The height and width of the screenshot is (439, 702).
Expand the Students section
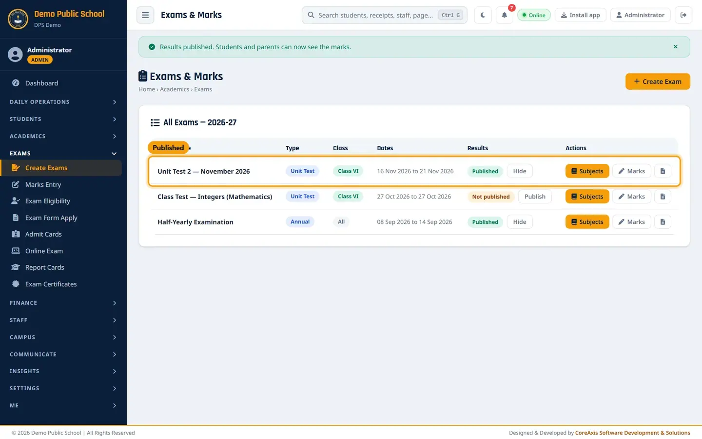(x=63, y=119)
